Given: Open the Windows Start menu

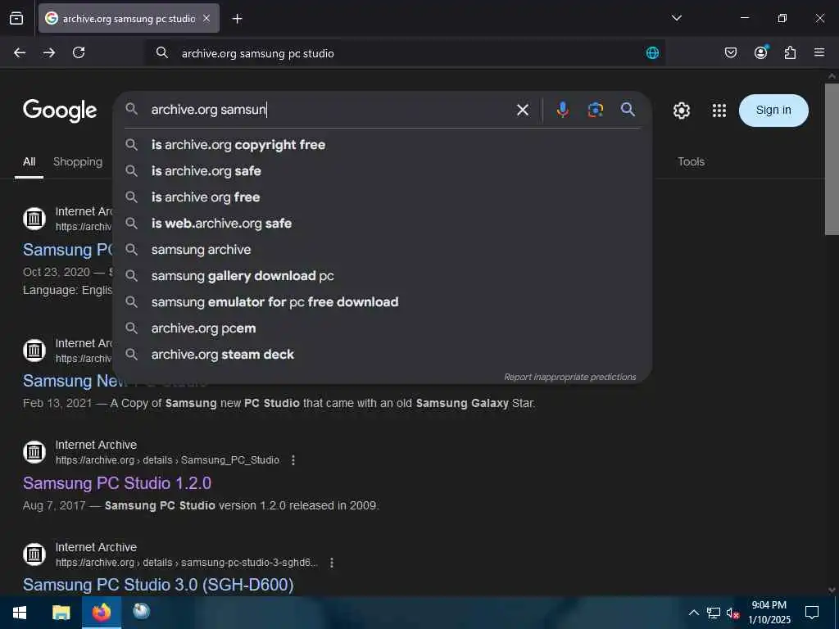Looking at the screenshot, I should (x=20, y=613).
